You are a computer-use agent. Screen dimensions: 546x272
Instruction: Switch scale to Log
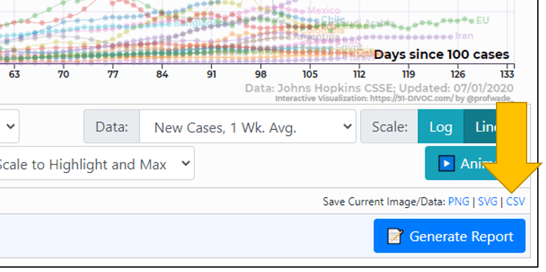point(441,126)
